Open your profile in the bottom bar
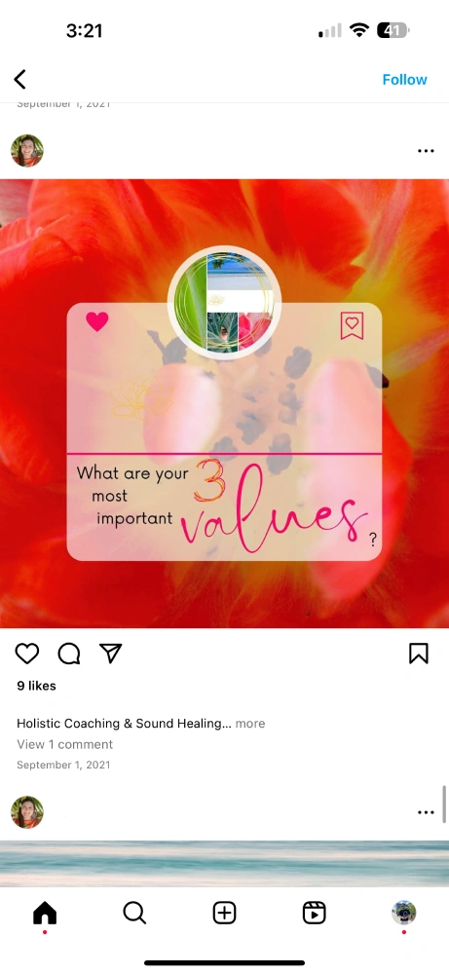This screenshot has height=974, width=449. click(403, 913)
